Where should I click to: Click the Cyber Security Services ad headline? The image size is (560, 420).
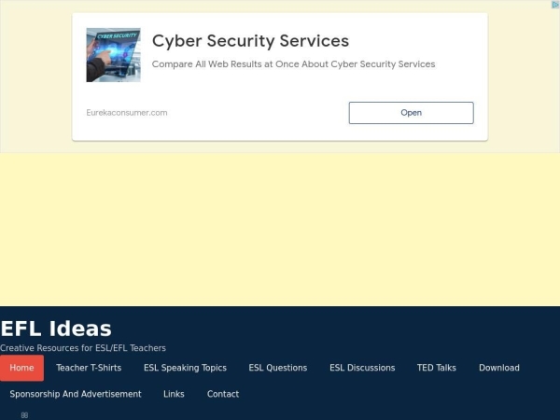click(250, 41)
